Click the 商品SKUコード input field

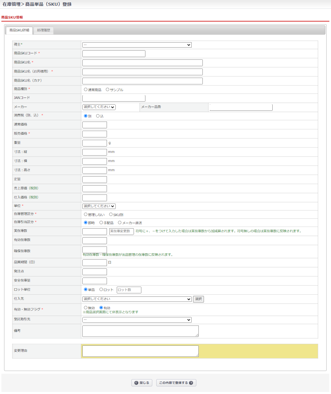point(114,54)
